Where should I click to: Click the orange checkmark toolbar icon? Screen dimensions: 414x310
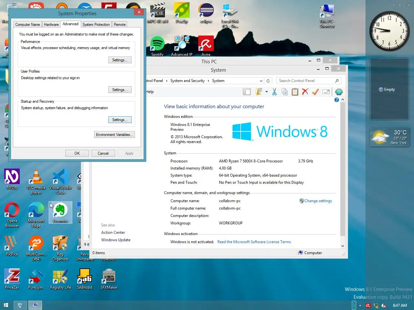pos(315,92)
